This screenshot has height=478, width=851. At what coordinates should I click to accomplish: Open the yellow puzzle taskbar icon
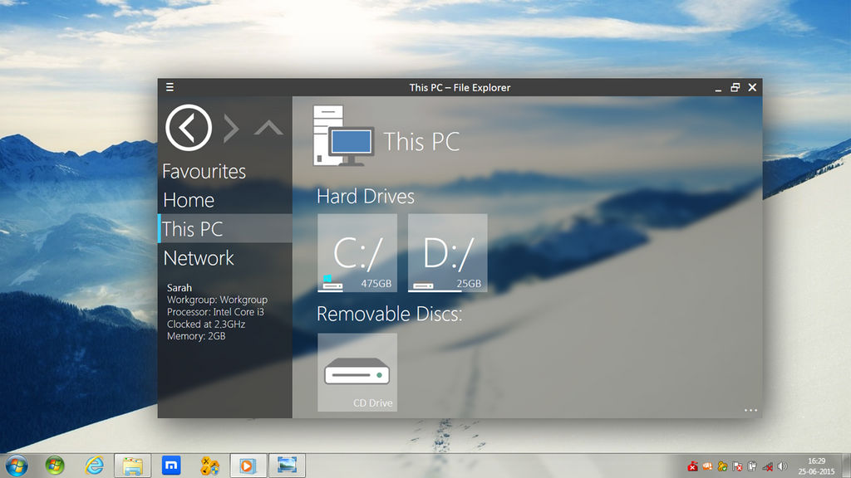209,466
